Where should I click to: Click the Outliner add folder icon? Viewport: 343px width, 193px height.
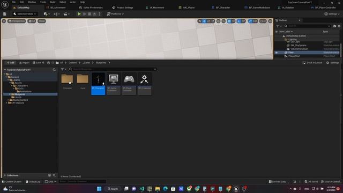coord(334,26)
